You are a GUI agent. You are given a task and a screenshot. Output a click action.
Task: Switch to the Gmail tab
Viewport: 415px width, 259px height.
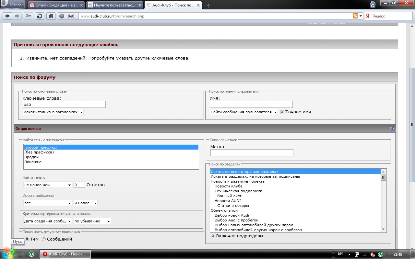point(56,5)
